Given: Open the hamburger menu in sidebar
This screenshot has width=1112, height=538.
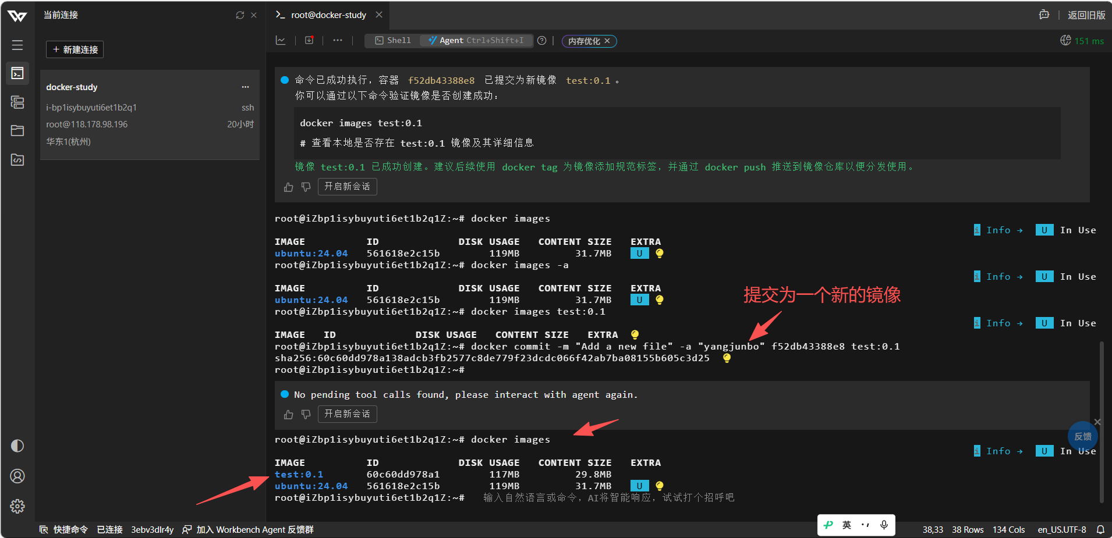Looking at the screenshot, I should [x=17, y=45].
